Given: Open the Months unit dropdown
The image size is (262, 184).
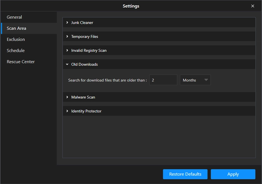Looking at the screenshot, I should 195,80.
